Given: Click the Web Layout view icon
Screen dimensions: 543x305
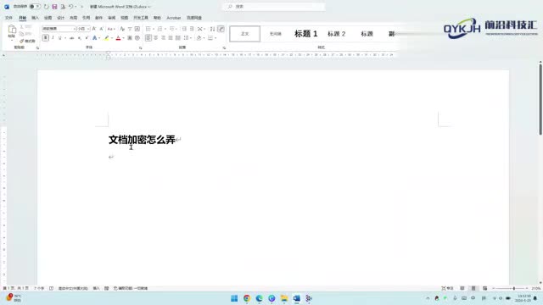Looking at the screenshot, I should (484, 288).
